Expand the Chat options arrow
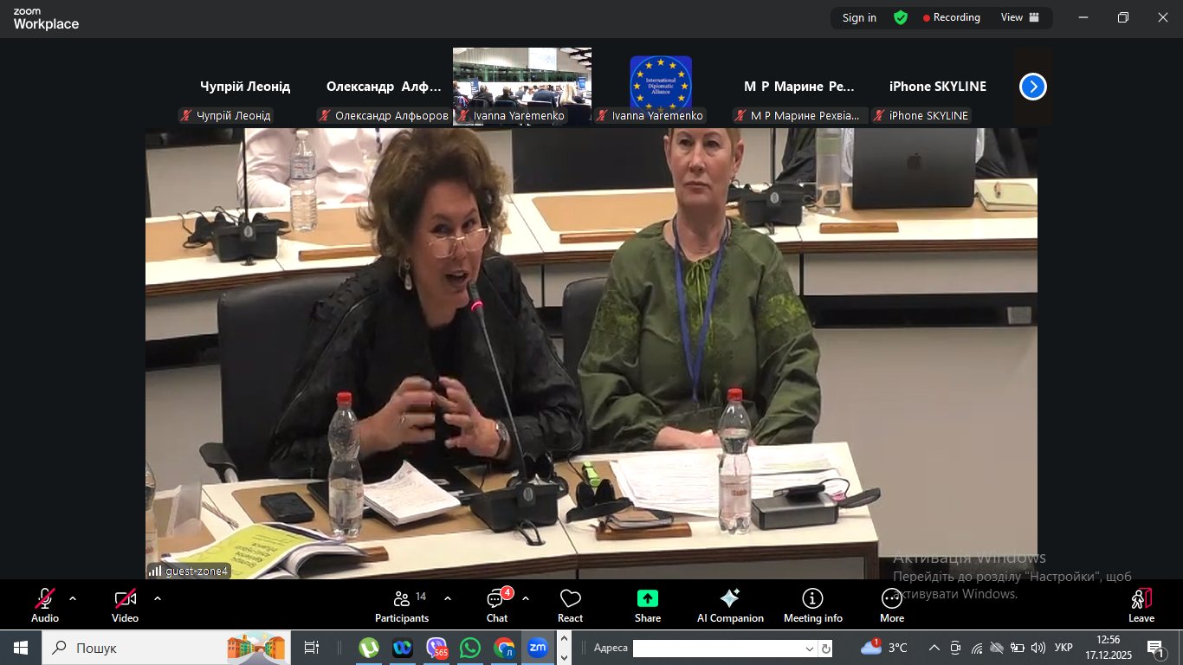 coord(526,598)
